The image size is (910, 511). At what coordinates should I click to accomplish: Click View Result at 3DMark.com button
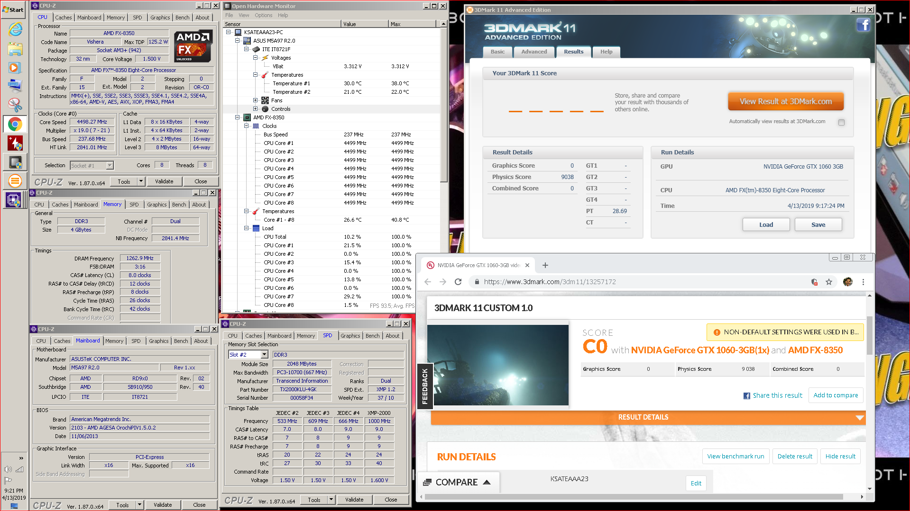(786, 101)
